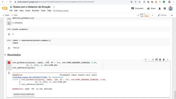This screenshot has height=99, width=176.
Task: Open Chrome profile avatar
Action: [169, 2]
